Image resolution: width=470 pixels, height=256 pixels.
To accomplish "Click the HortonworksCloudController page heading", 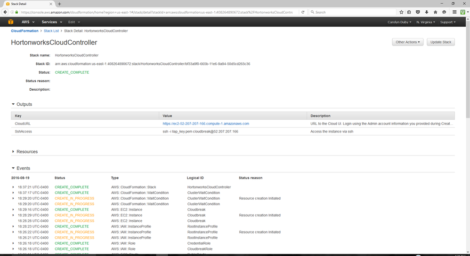I will pyautogui.click(x=54, y=42).
